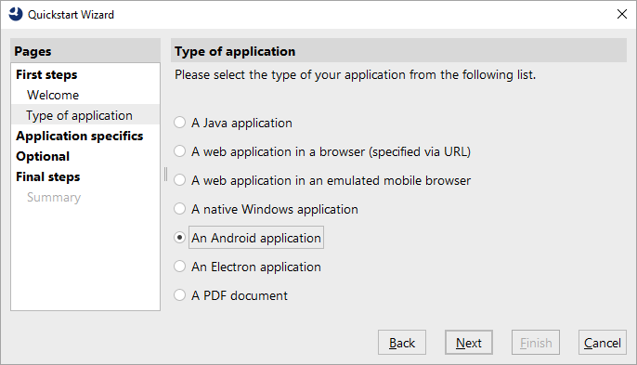637x365 pixels.
Task: Open the Optional section in Pages
Action: pos(43,156)
